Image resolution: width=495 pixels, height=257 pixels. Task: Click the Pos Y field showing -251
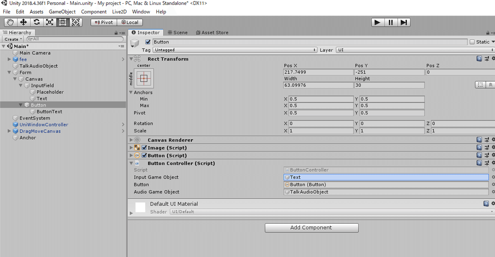pyautogui.click(x=389, y=72)
